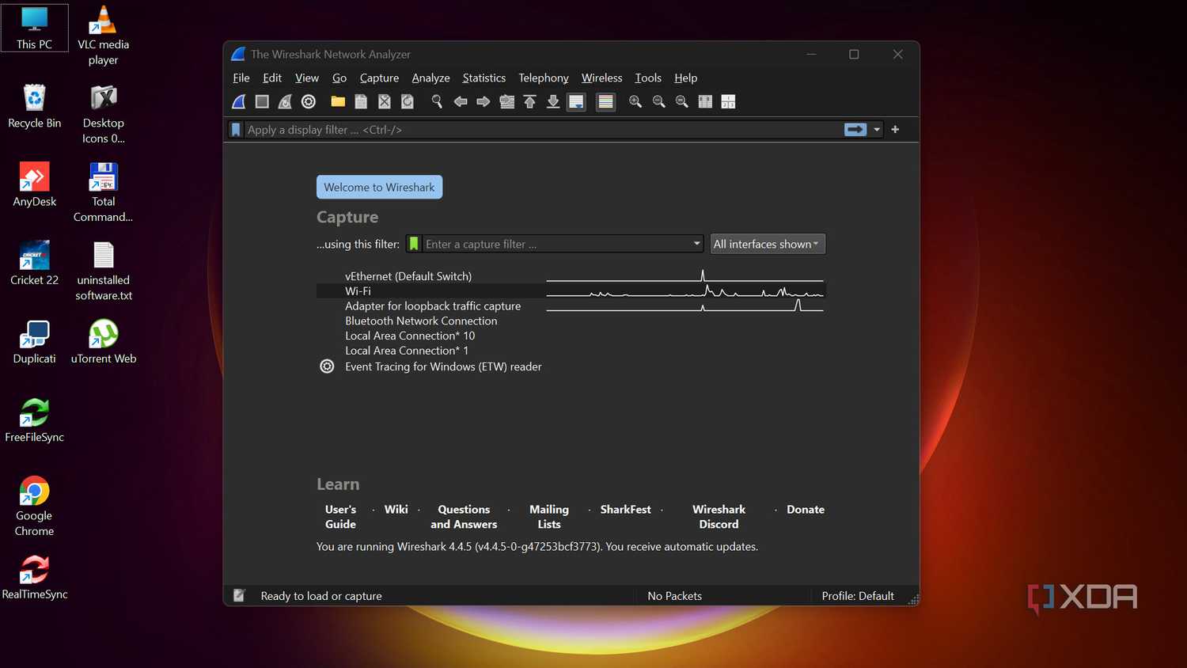Save the capture file from the toolbar
This screenshot has width=1187, height=668.
(361, 101)
